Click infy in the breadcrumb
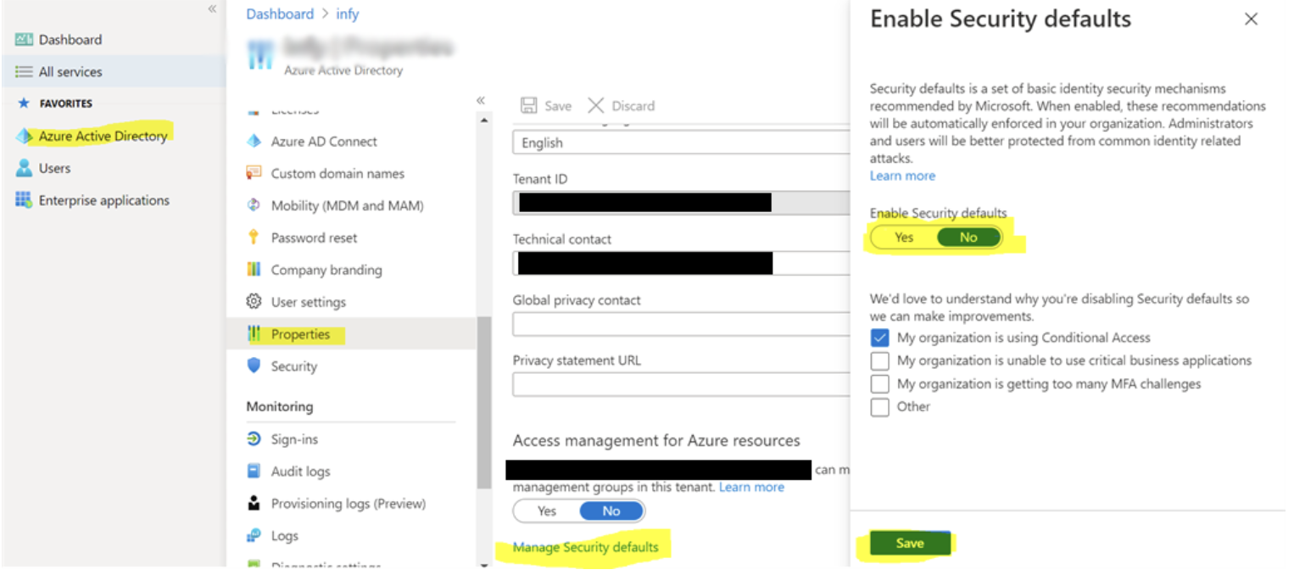Screen dimensions: 1294x575 (x=348, y=14)
